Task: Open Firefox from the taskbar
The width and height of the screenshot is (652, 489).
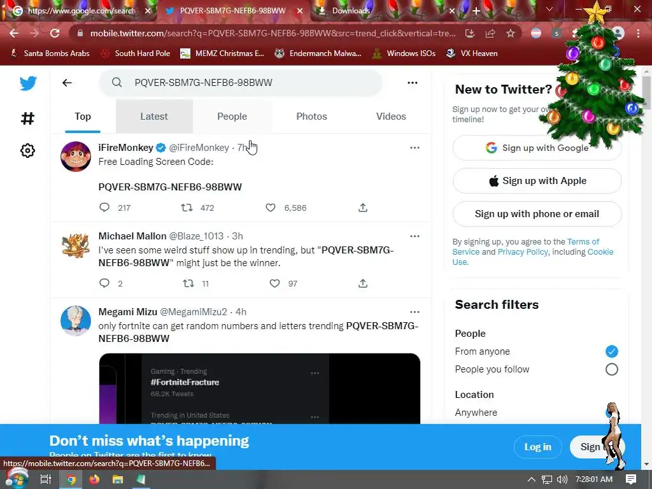Action: [x=94, y=479]
